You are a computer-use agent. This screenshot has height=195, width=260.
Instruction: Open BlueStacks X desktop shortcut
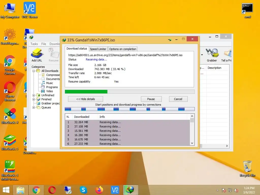click(10, 116)
